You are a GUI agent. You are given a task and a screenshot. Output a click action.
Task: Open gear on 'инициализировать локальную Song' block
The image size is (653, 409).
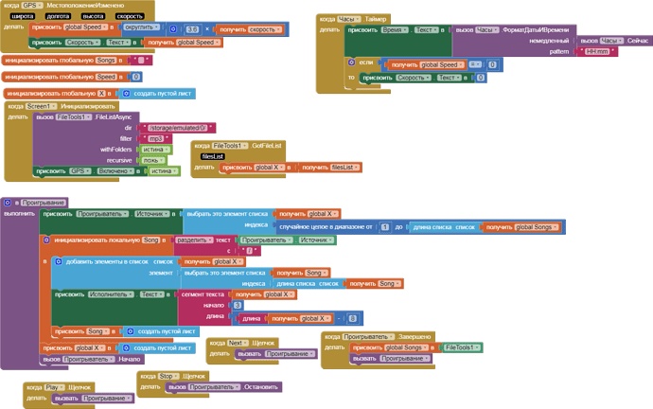[x=47, y=240]
